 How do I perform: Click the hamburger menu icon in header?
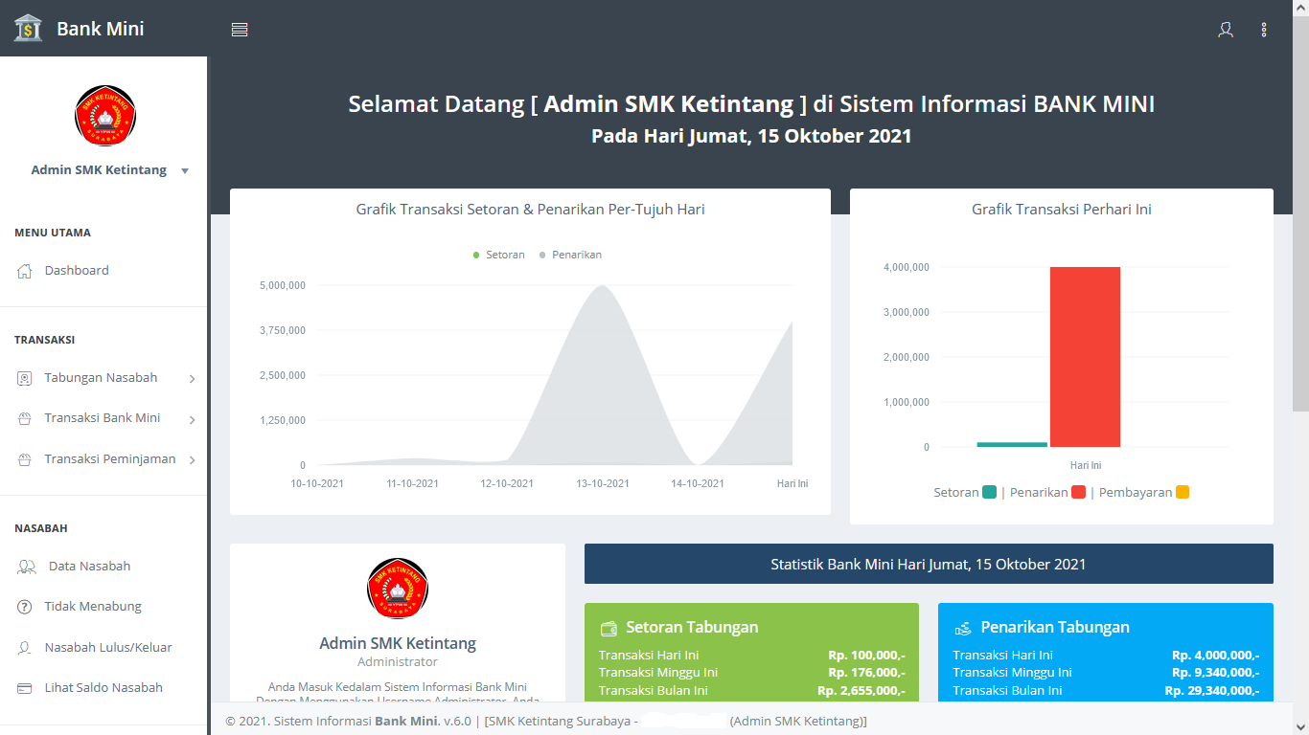[x=240, y=30]
